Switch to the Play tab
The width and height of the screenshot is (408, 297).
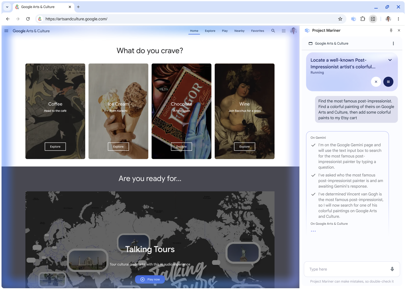pyautogui.click(x=225, y=31)
